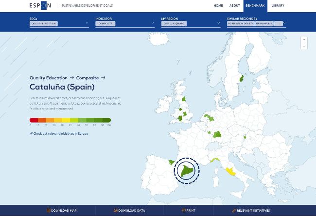316x218 pixels.
Task: Select the green region in northern Spain
Action: [x=172, y=162]
